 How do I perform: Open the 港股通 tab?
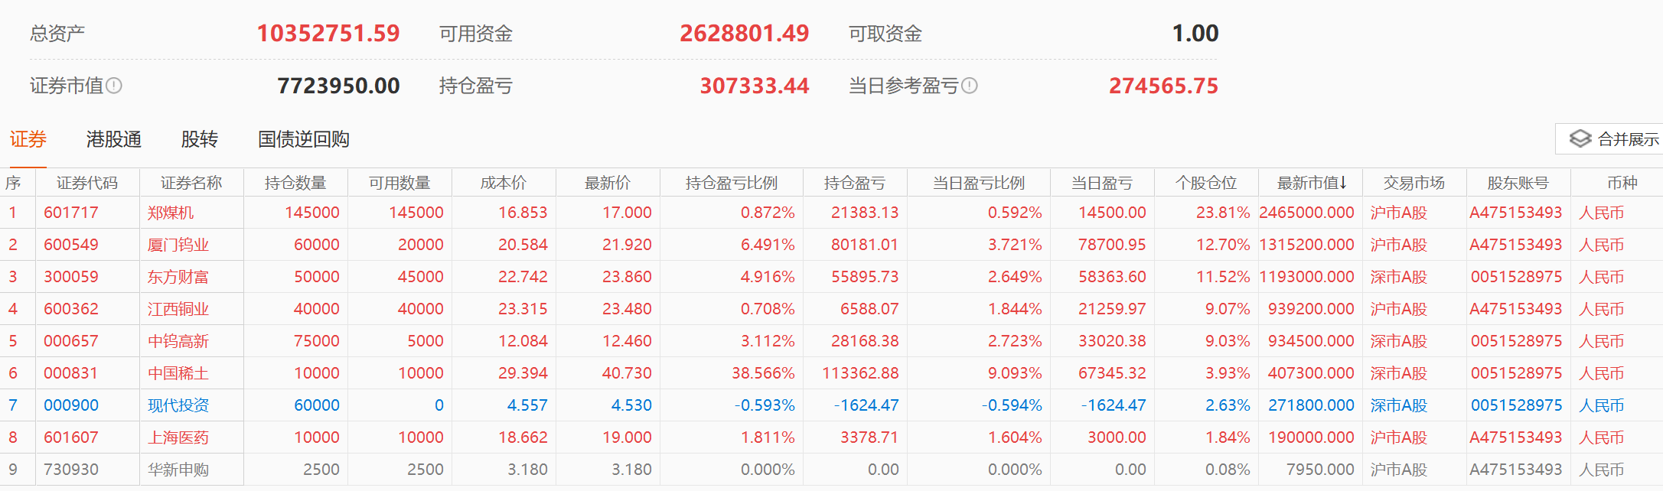pyautogui.click(x=114, y=139)
